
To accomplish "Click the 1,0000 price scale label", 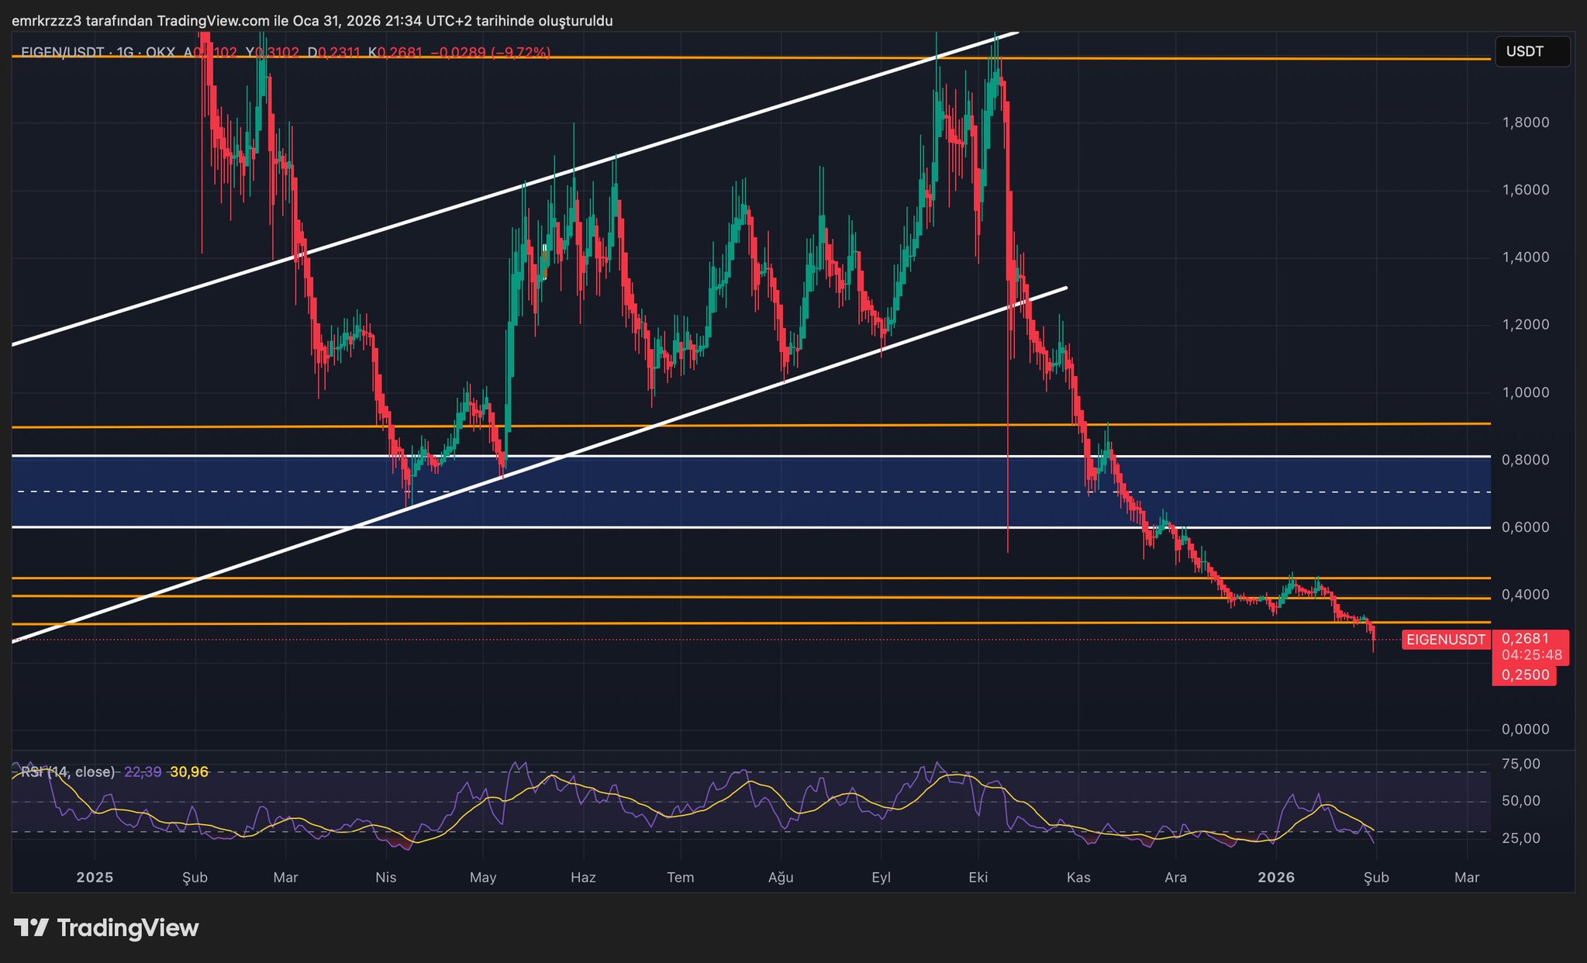I will (1525, 392).
